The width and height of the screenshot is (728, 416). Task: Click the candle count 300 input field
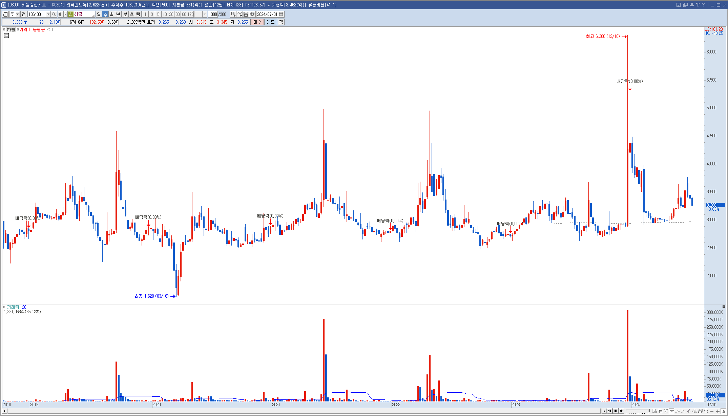pyautogui.click(x=213, y=14)
